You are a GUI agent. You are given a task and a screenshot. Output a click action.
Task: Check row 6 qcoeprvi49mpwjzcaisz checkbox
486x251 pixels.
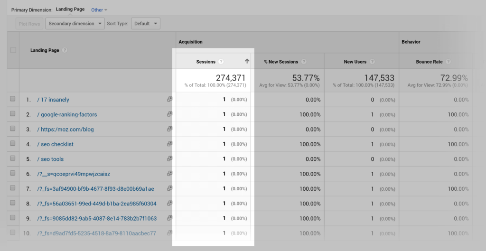(x=12, y=173)
